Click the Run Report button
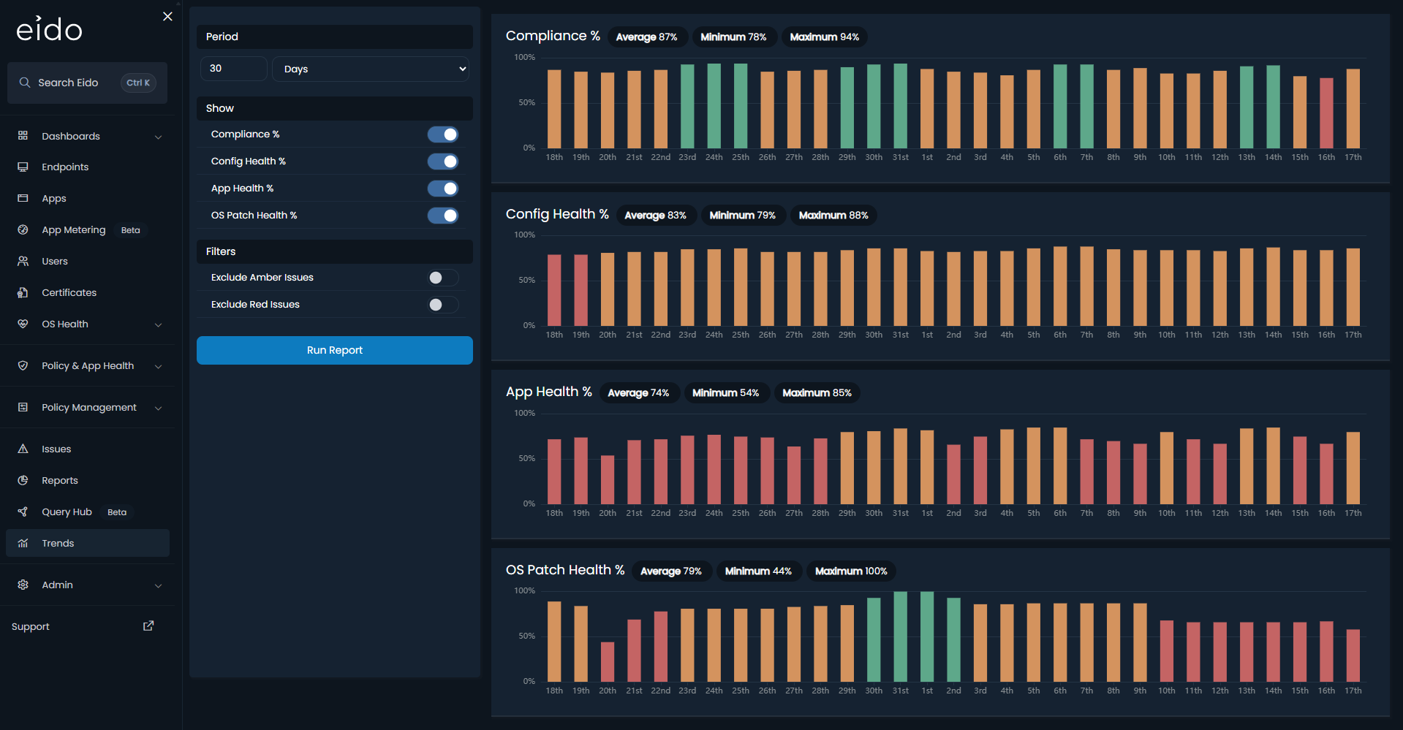The image size is (1403, 730). [x=335, y=350]
